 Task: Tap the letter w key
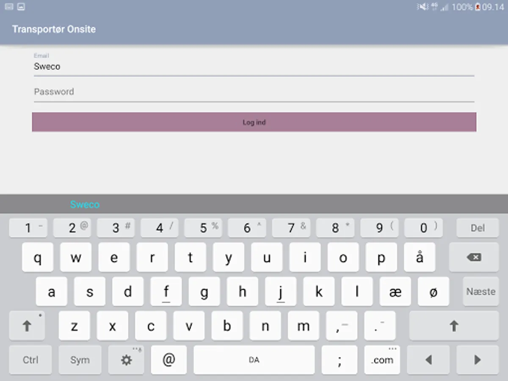coord(76,257)
